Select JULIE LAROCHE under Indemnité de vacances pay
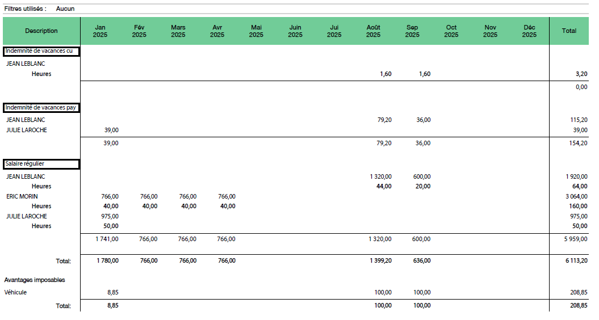599x320 pixels. pyautogui.click(x=26, y=130)
